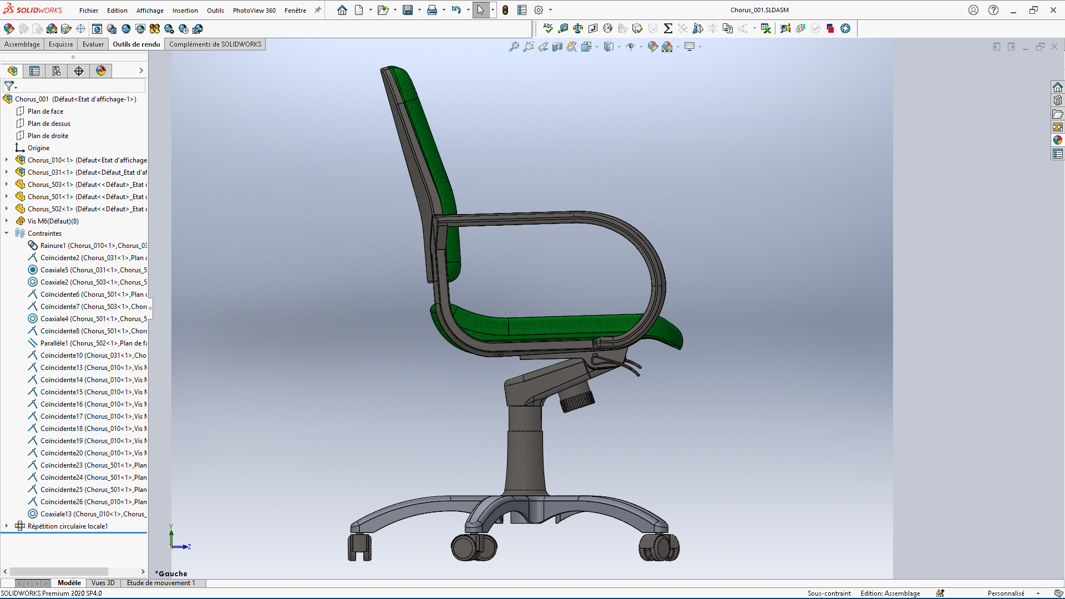This screenshot has height=599, width=1065.
Task: Open the Fenêtre menu
Action: tap(295, 11)
